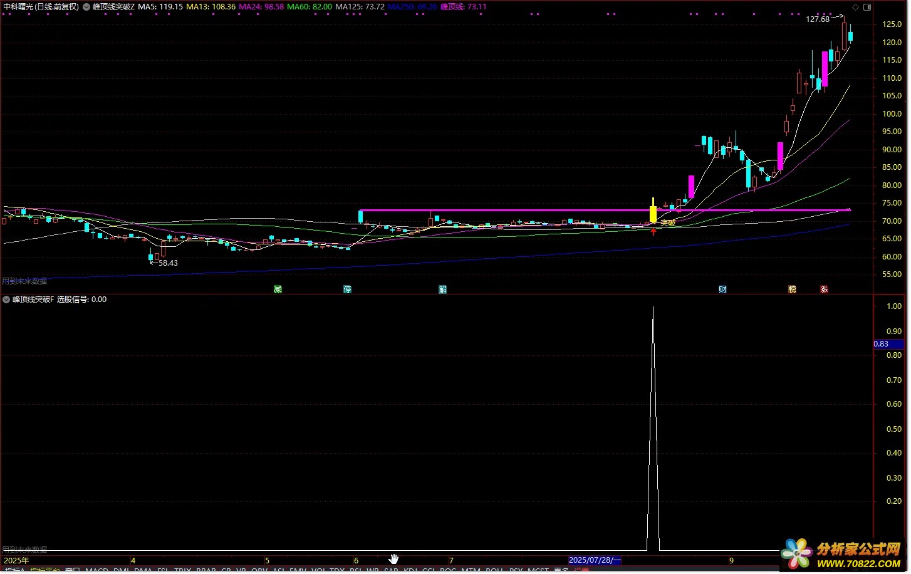The height and width of the screenshot is (574, 911).
Task: Click the green 减 event marker icon
Action: (278, 290)
